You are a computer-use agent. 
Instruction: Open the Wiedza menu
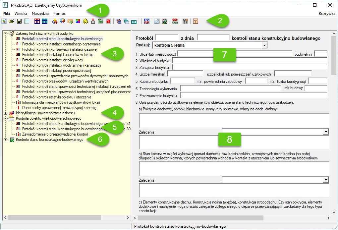pyautogui.click(x=21, y=14)
